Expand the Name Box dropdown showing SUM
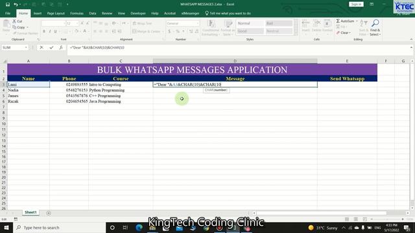The width and height of the screenshot is (415, 233). click(26, 47)
